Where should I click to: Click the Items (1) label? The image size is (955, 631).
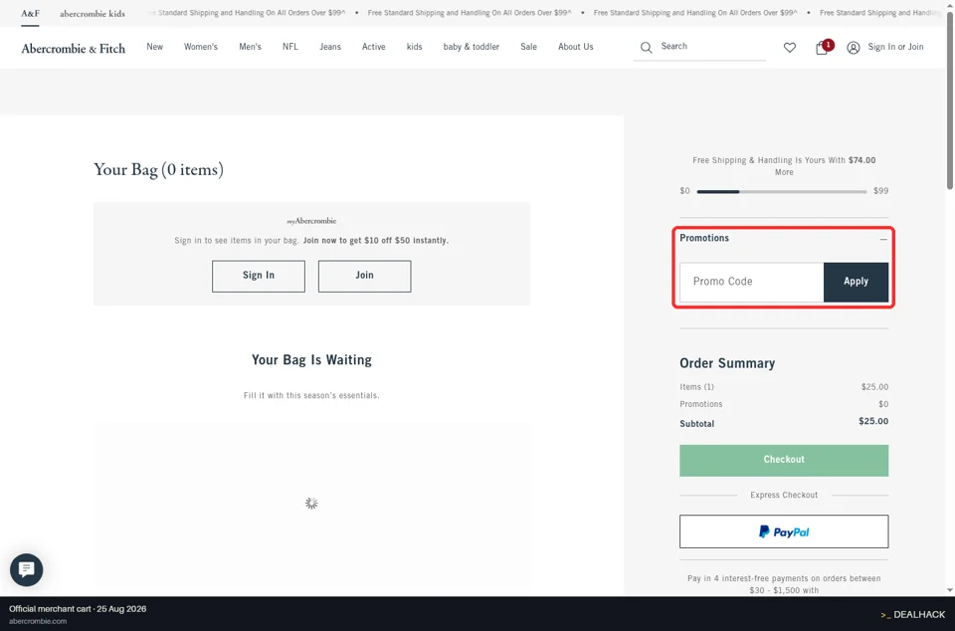point(696,387)
